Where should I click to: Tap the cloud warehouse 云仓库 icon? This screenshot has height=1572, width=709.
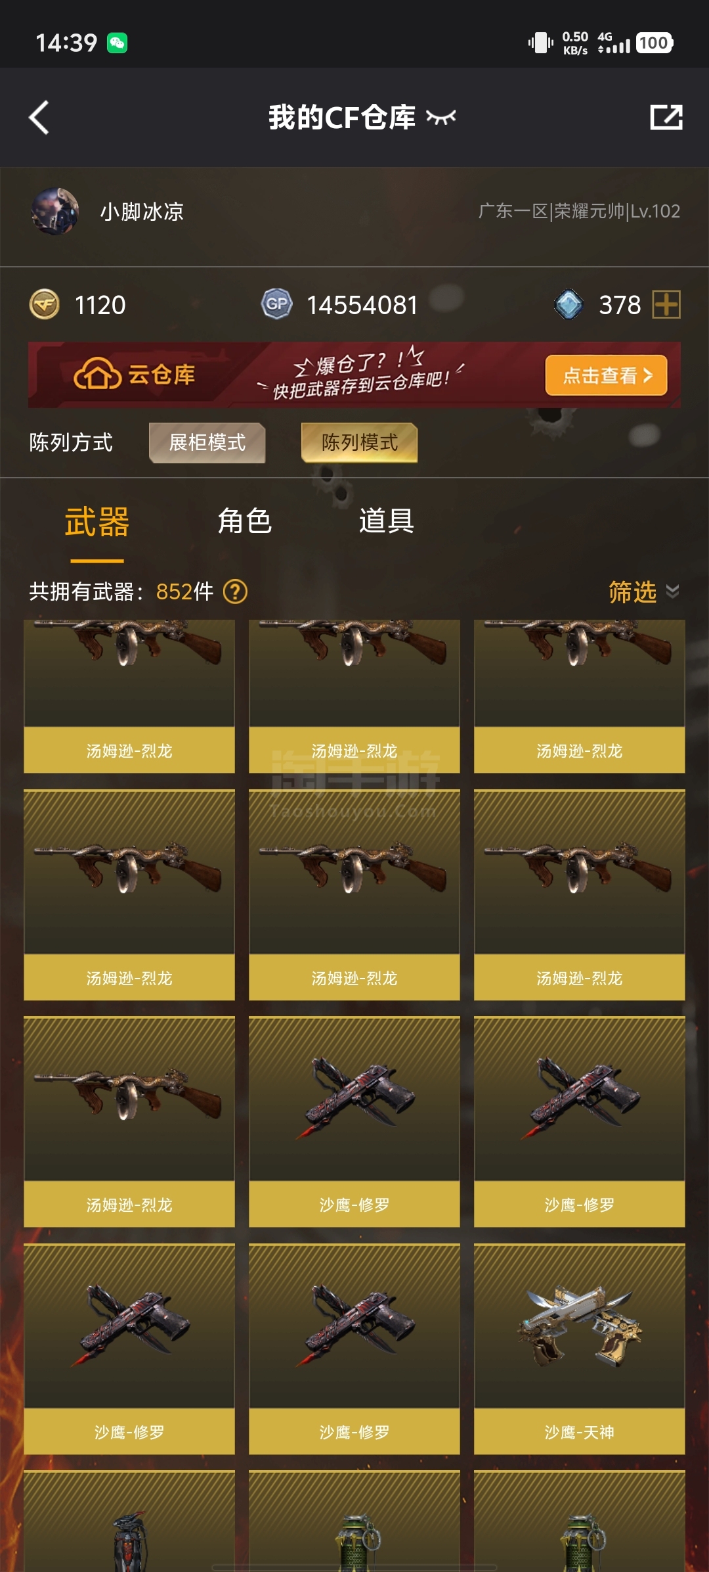(x=97, y=374)
